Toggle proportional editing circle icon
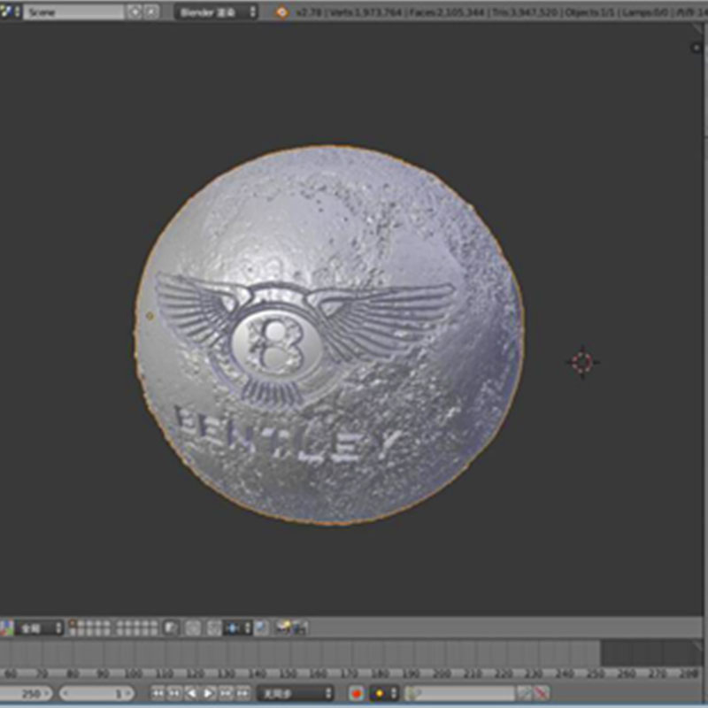708x708 pixels. click(193, 628)
